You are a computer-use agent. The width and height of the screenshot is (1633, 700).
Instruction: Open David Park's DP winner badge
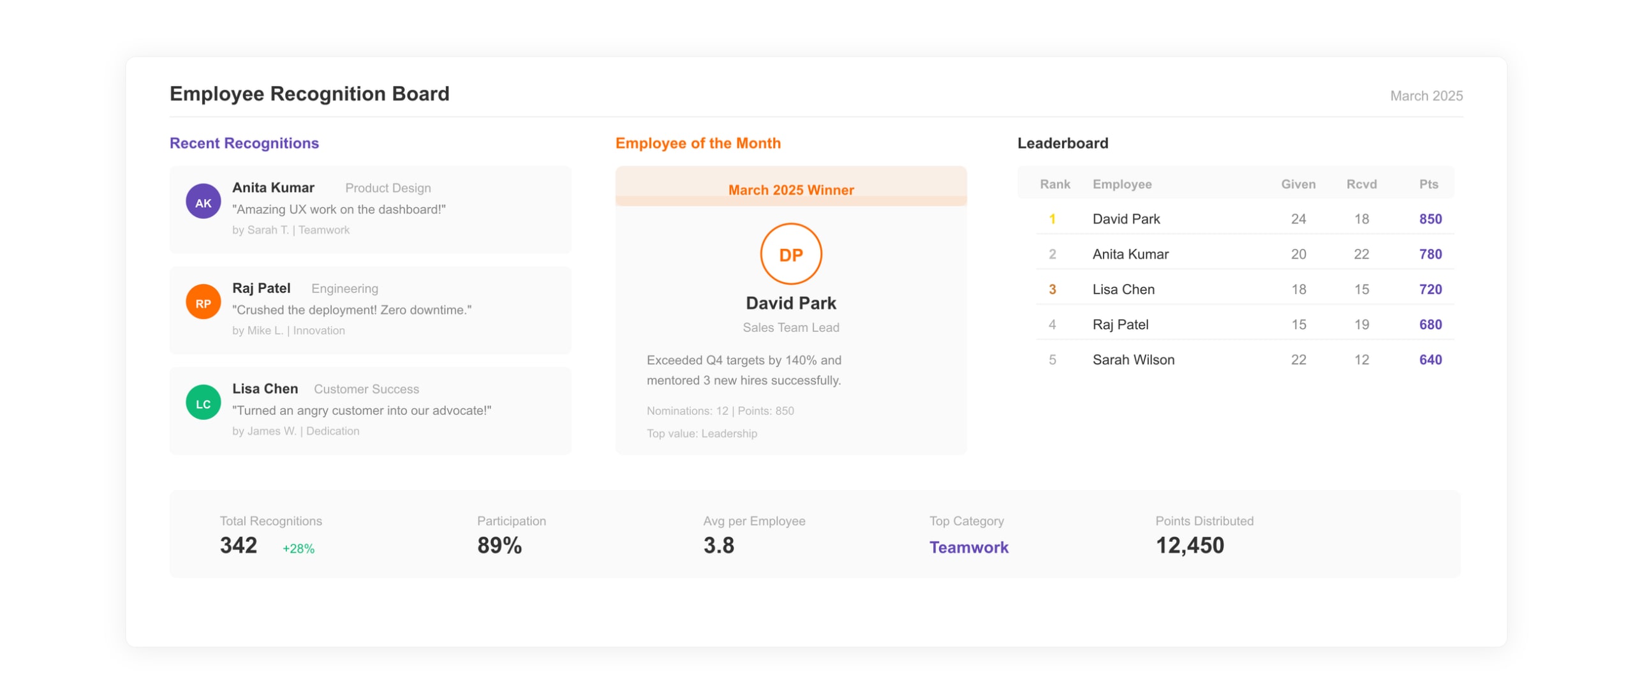tap(791, 253)
